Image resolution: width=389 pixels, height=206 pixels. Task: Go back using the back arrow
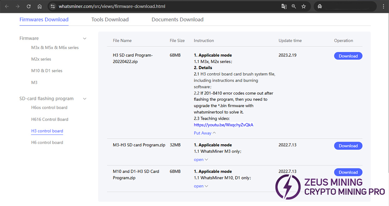[x=6, y=6]
